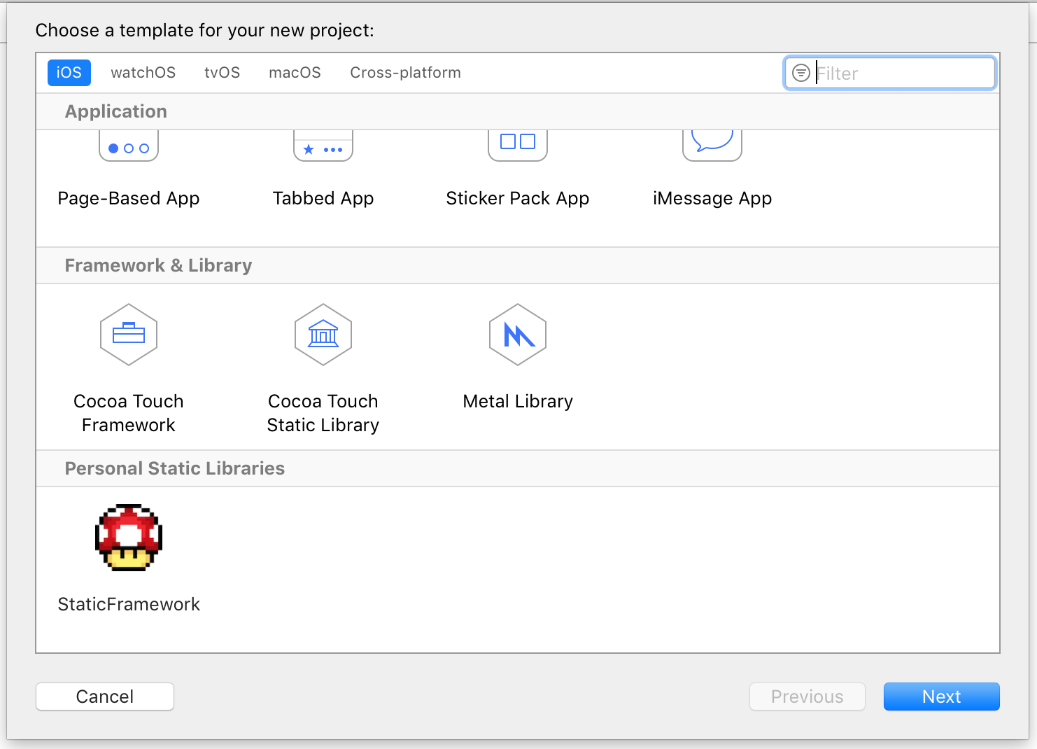
Task: Open the Cross-platform tab
Action: (406, 73)
